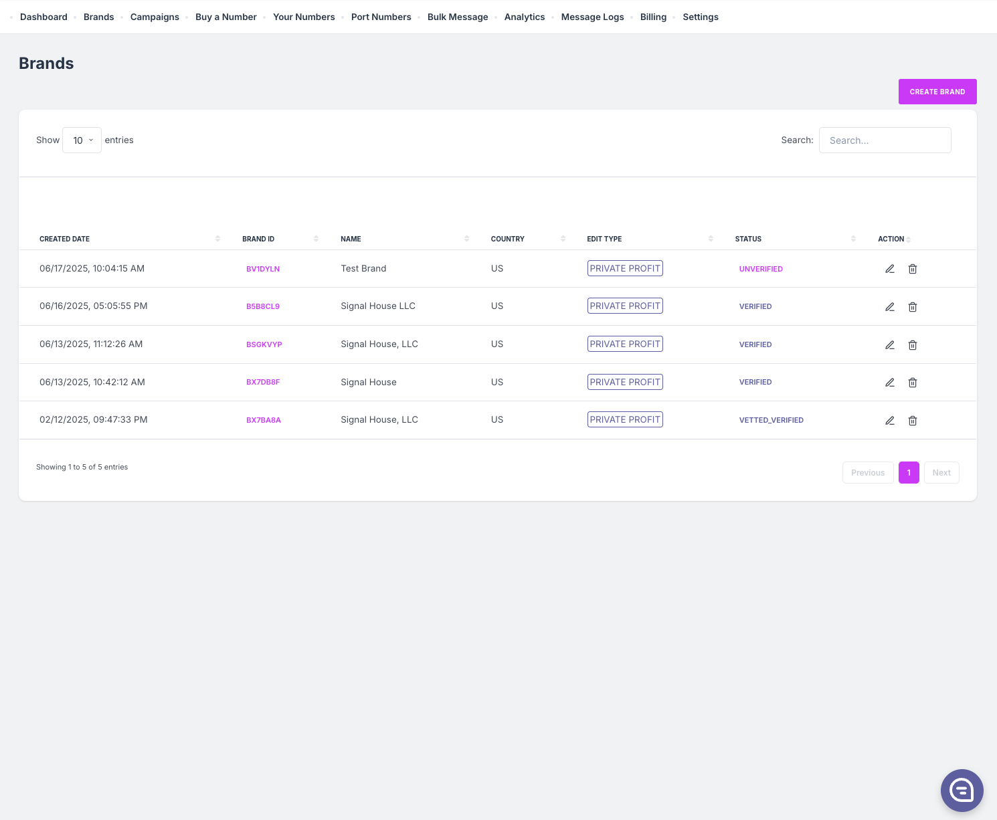Navigate to Message Logs
Screen dimensions: 997x820
592,17
